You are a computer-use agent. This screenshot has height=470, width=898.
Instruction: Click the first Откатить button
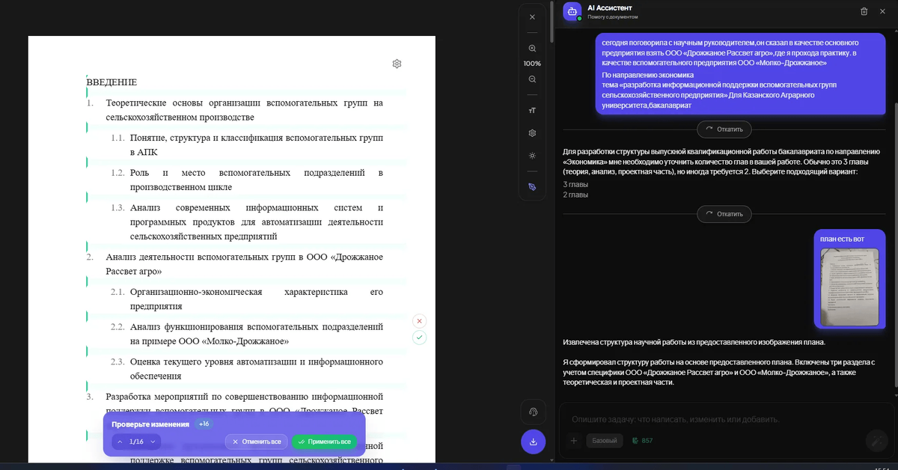tap(724, 129)
